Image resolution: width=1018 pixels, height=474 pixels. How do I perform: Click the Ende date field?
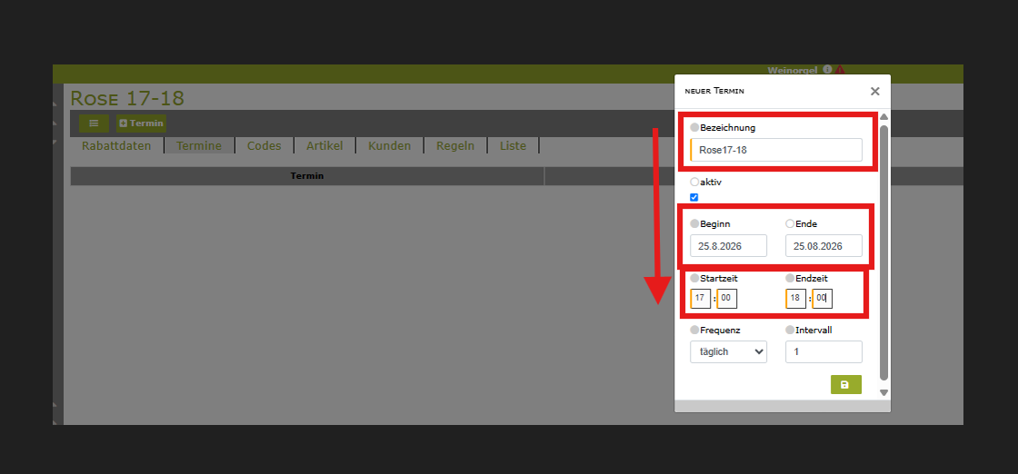click(x=823, y=246)
